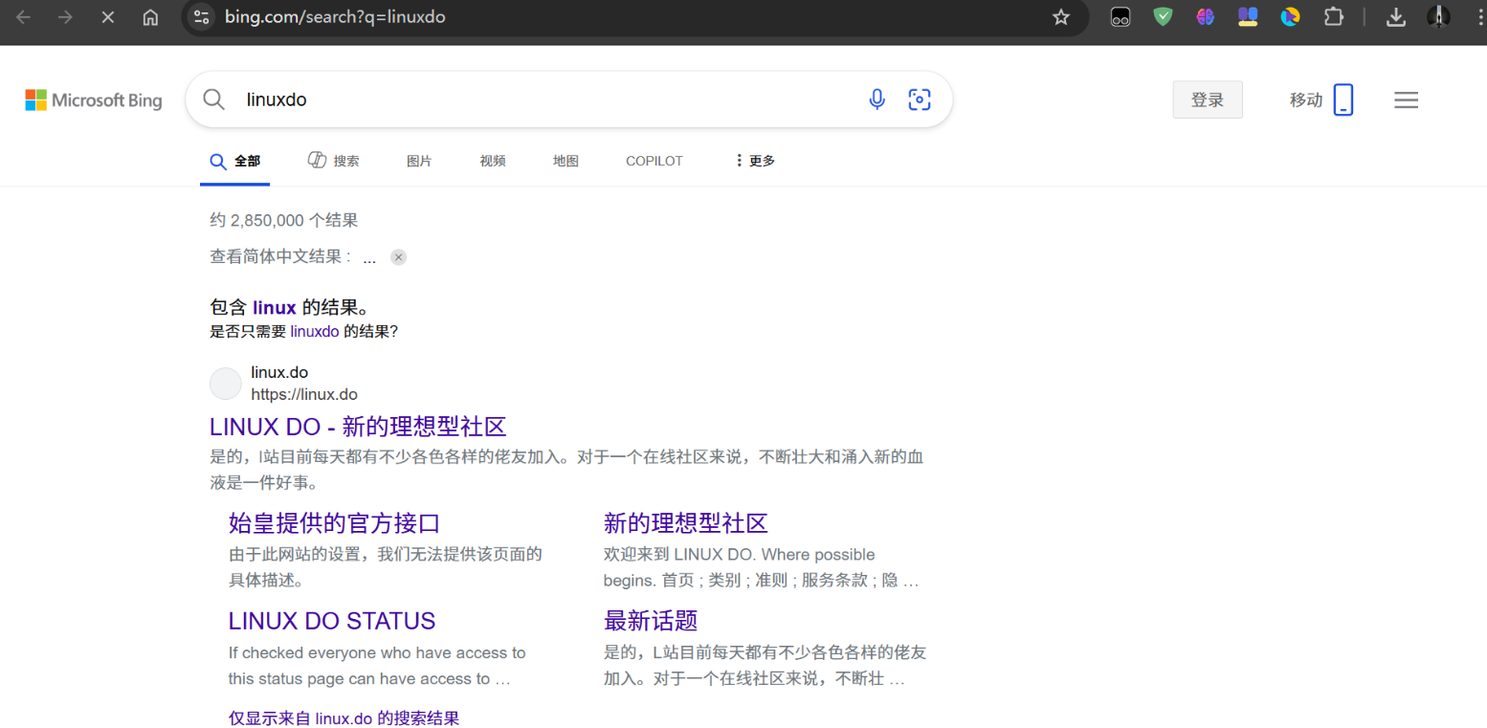
Task: Dismiss the 查看简体中文结果 prompt
Action: 399,257
